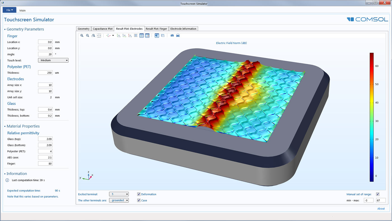
Task: Open the Excited terminal dropdown
Action: 119,194
